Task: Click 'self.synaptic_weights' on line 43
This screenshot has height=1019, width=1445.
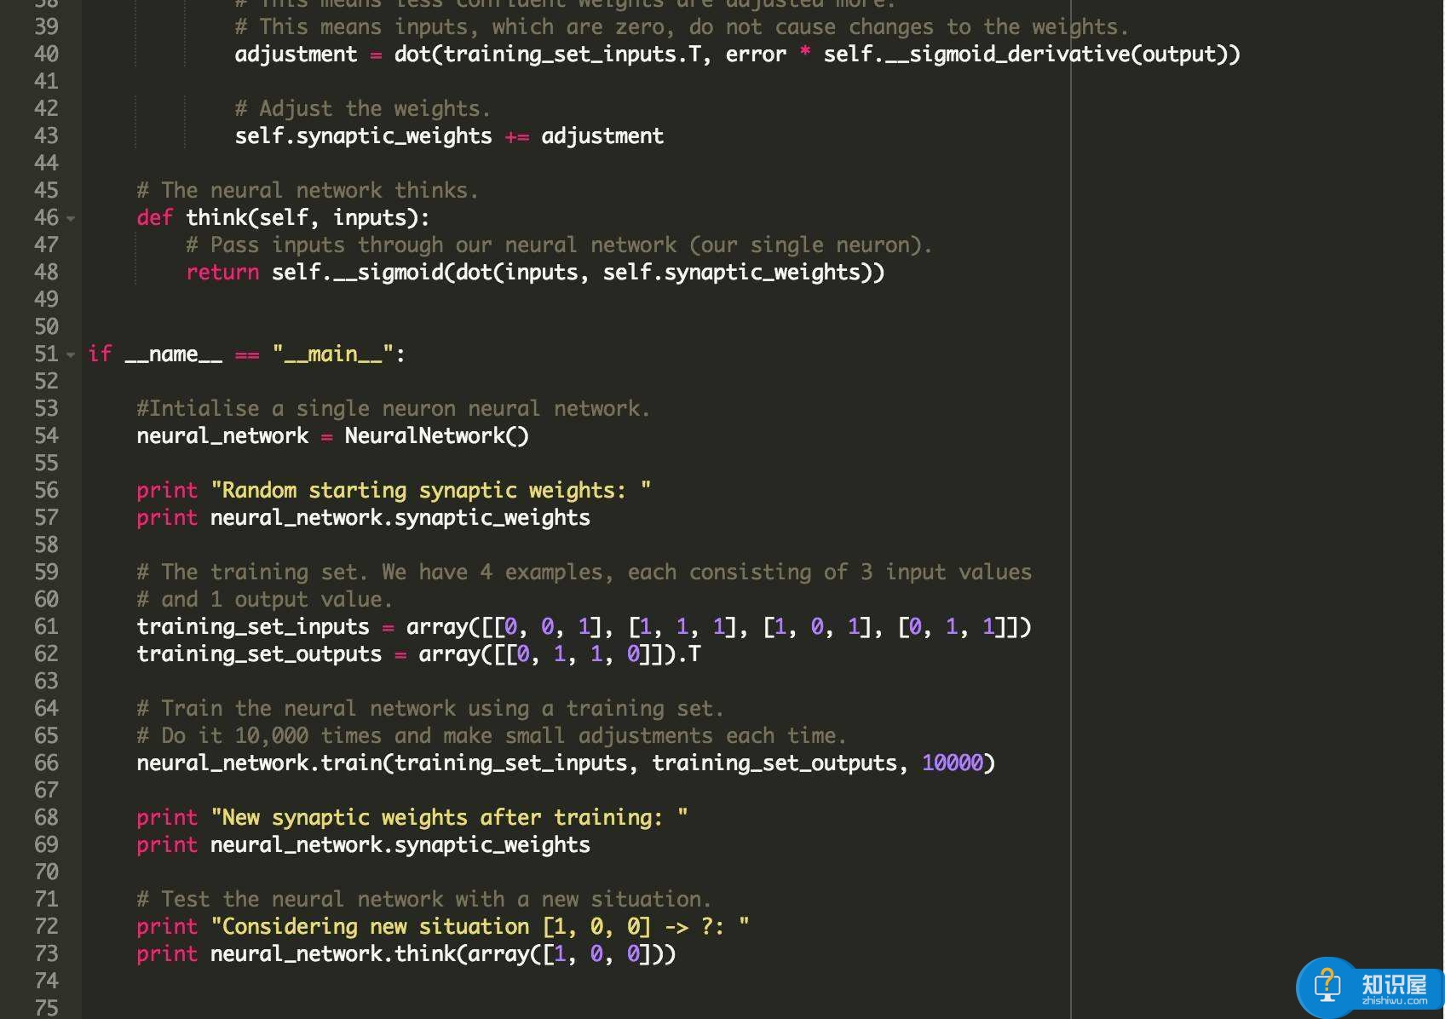Action: point(363,135)
